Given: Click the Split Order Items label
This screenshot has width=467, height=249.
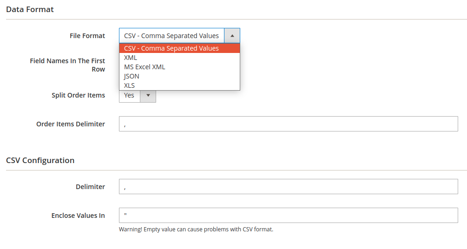Looking at the screenshot, I should pos(79,95).
